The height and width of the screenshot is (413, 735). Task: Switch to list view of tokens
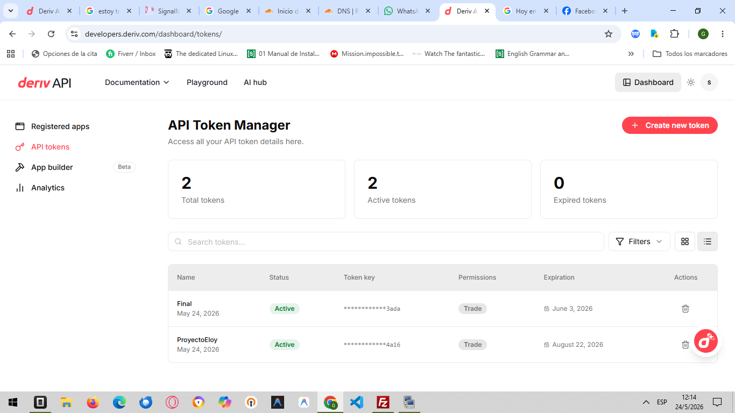[x=708, y=241]
